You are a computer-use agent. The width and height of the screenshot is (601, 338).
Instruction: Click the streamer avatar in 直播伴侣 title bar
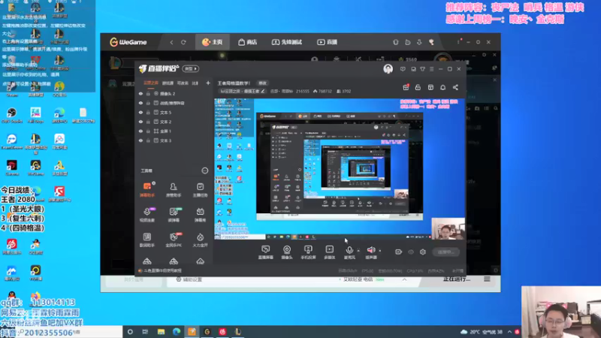point(388,68)
